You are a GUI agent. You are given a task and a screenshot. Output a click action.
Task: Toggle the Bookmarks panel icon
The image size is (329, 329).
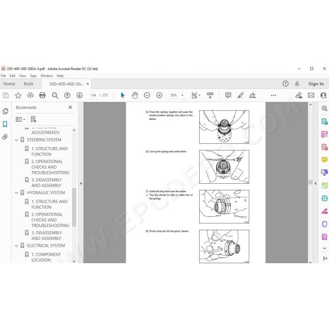5,124
